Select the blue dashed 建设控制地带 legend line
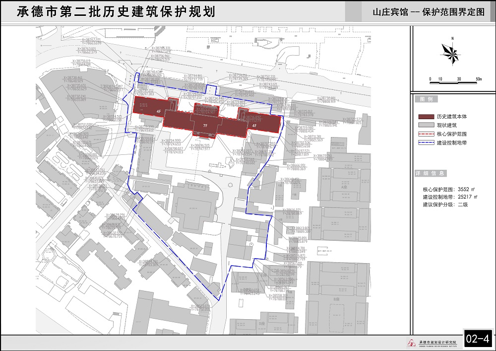 click(x=425, y=143)
